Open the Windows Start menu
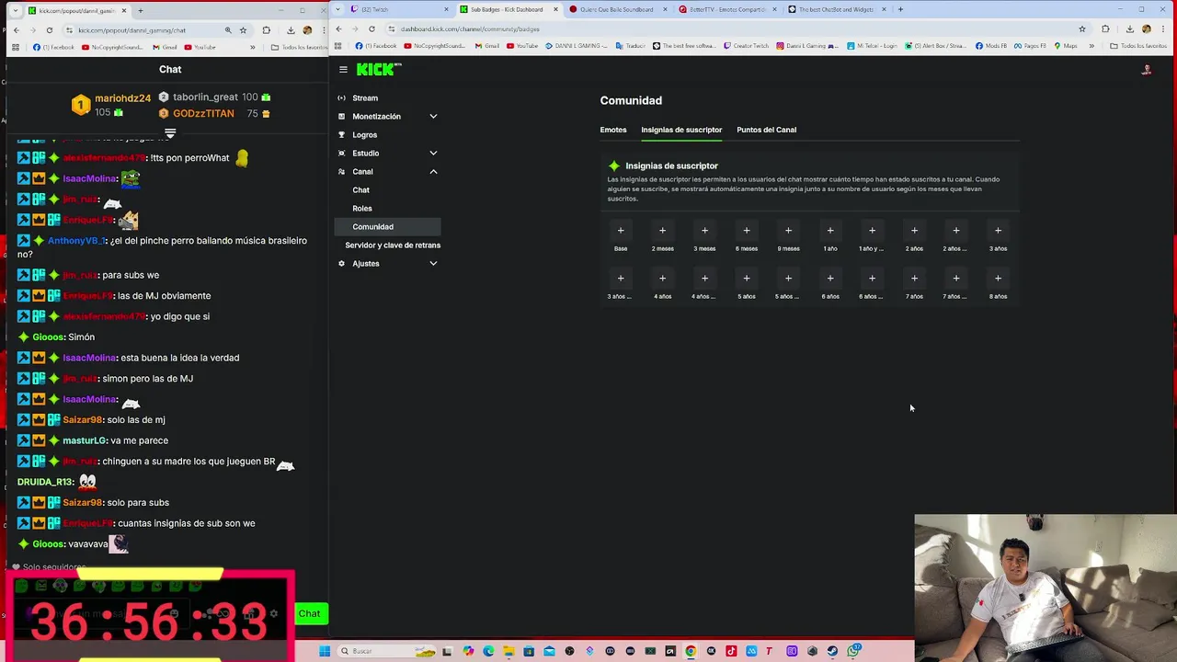Viewport: 1177px width, 662px height. pyautogui.click(x=325, y=651)
